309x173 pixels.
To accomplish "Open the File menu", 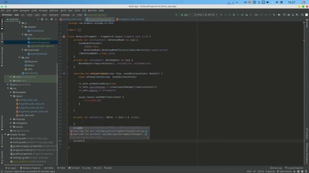I will (2, 11).
